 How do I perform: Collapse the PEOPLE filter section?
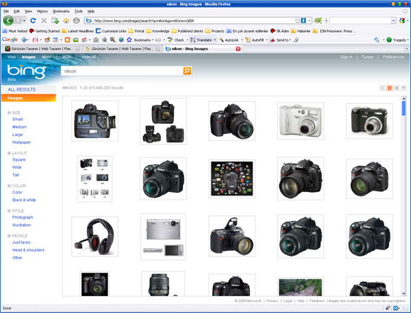(x=9, y=236)
